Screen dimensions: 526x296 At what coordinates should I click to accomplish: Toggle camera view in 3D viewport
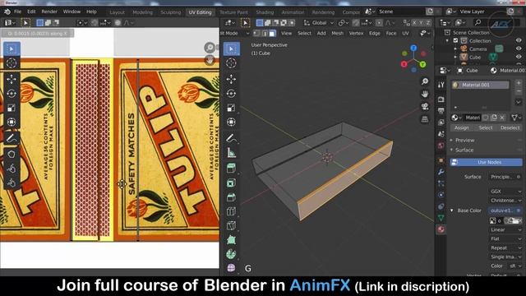point(425,107)
